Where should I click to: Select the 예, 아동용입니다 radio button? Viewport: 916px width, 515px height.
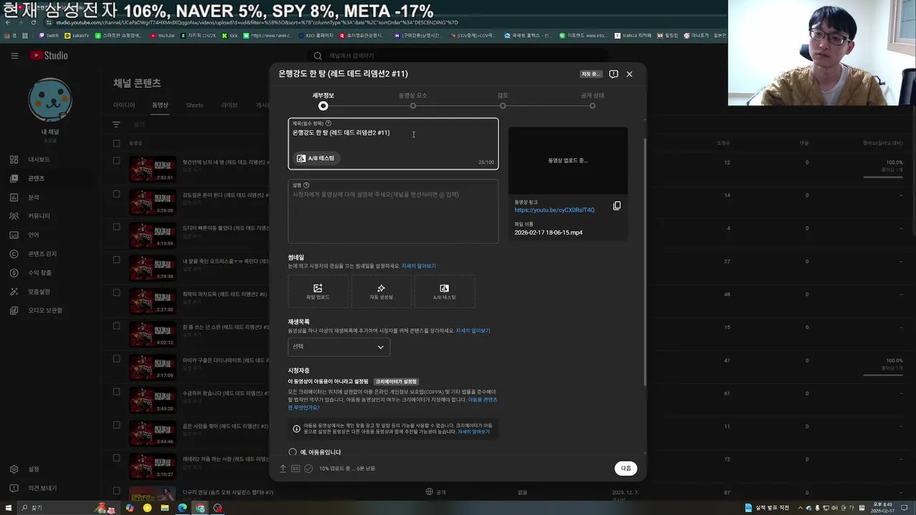coord(292,452)
